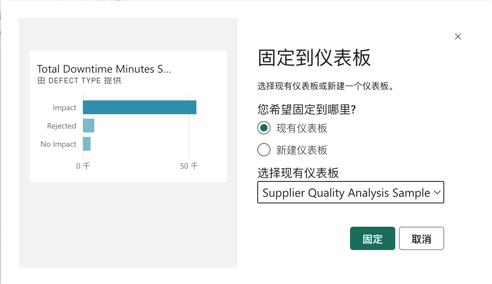Select the 现有仪表板 radio button
492x284 pixels.
264,128
